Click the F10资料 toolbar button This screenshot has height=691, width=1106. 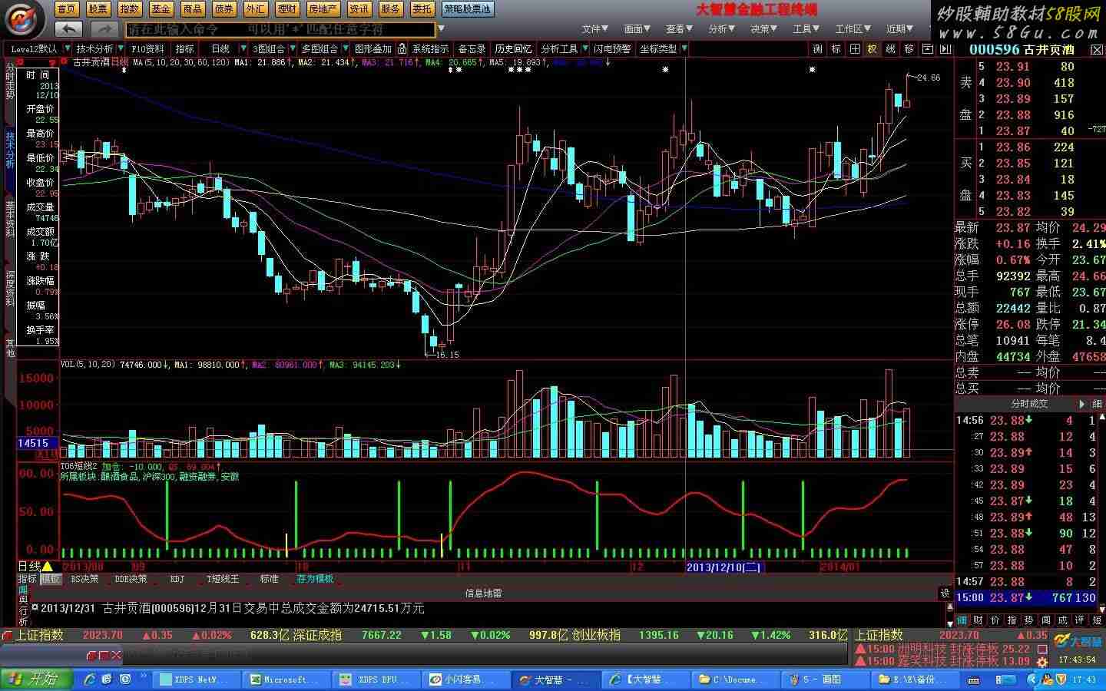point(147,48)
